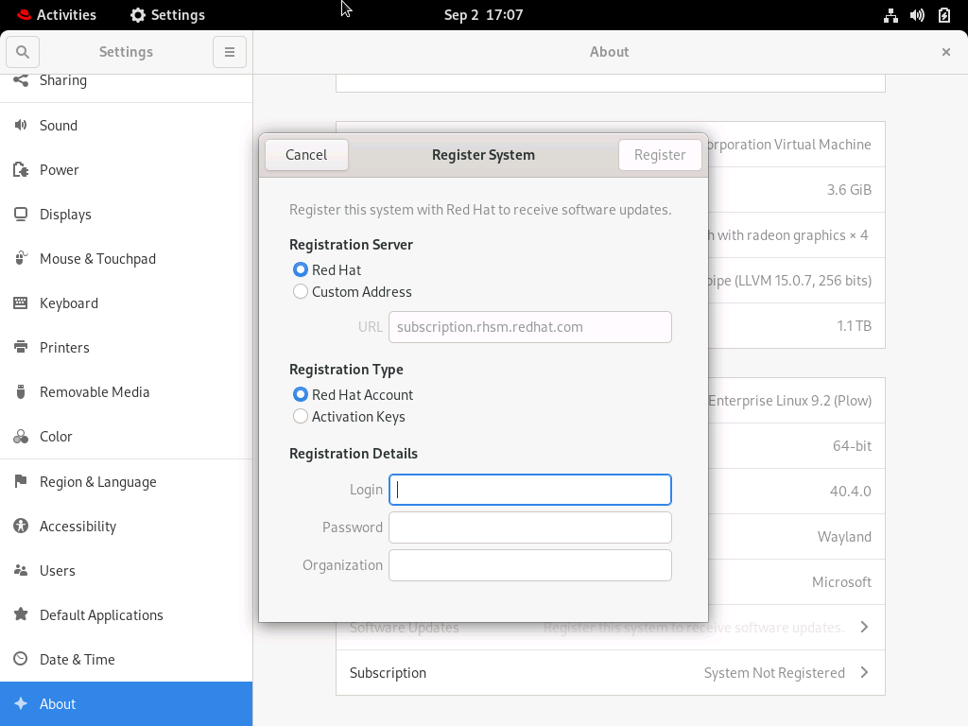968x726 pixels.
Task: Open the Users settings panel
Action: tap(126, 570)
